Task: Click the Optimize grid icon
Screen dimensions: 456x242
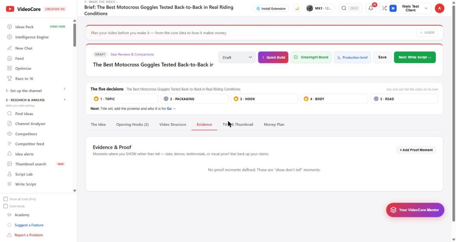Action: pyautogui.click(x=9, y=68)
